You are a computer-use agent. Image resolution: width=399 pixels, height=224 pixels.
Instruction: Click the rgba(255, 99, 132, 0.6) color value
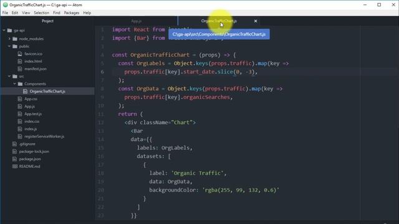pos(241,190)
